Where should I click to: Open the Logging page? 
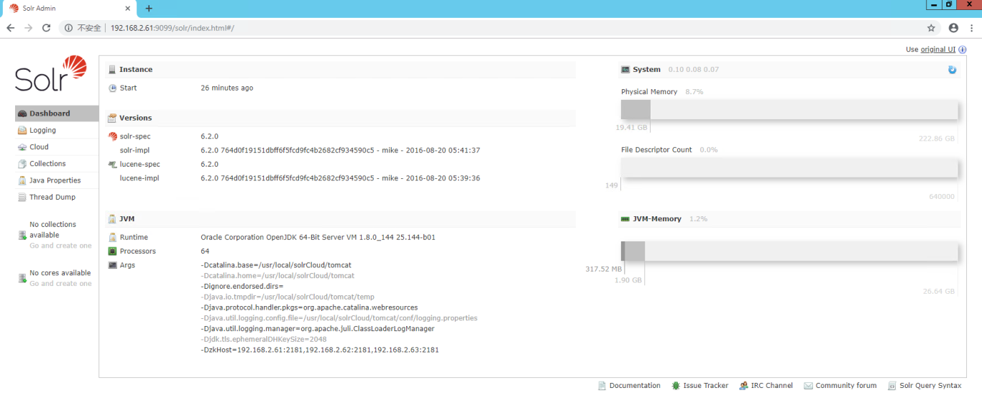(x=57, y=131)
